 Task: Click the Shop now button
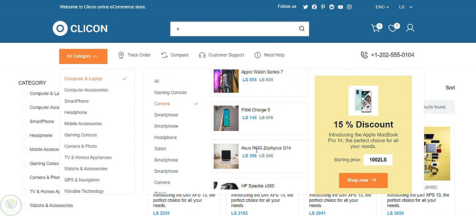point(363,180)
